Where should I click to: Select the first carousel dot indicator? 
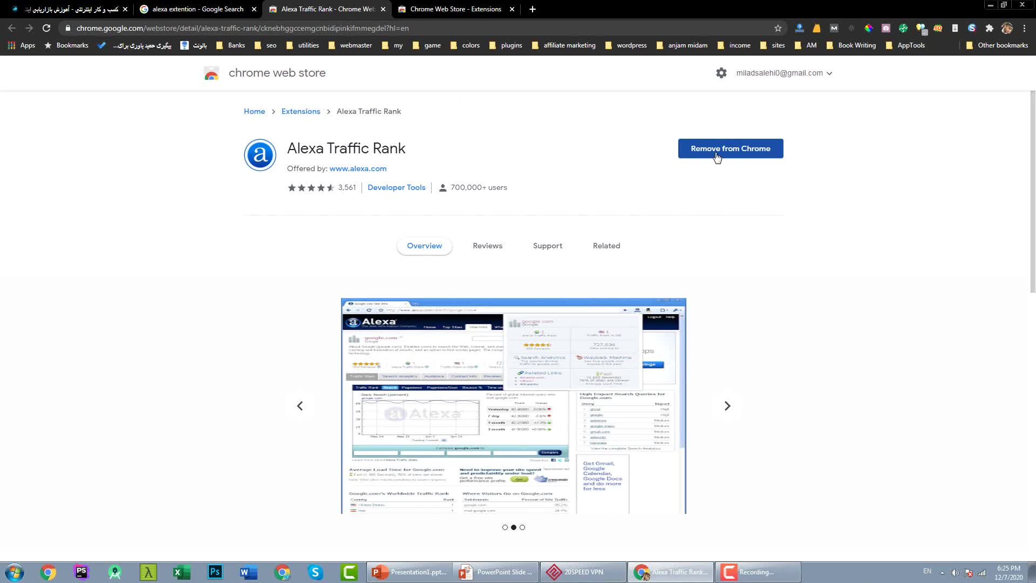505,527
